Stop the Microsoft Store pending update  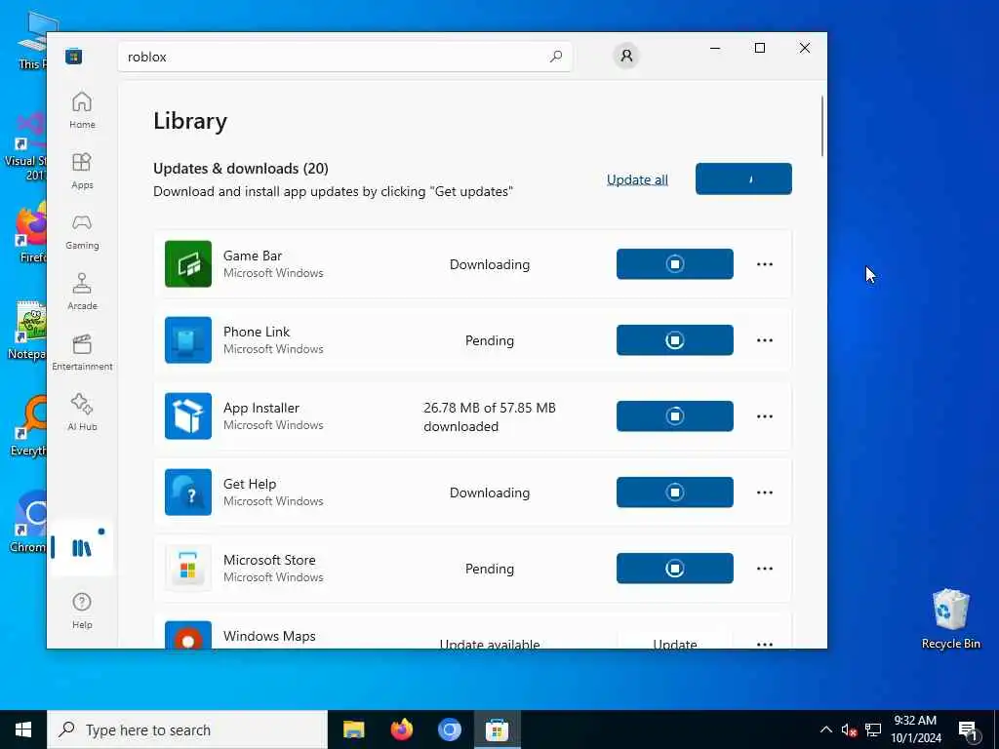tap(675, 569)
